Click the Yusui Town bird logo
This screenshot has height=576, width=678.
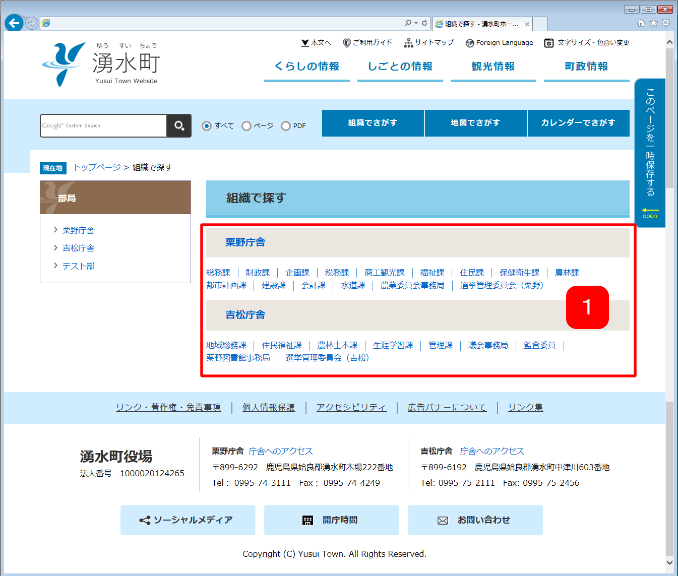64,64
